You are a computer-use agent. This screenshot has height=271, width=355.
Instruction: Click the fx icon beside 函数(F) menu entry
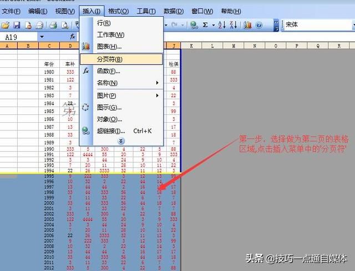tap(86, 71)
